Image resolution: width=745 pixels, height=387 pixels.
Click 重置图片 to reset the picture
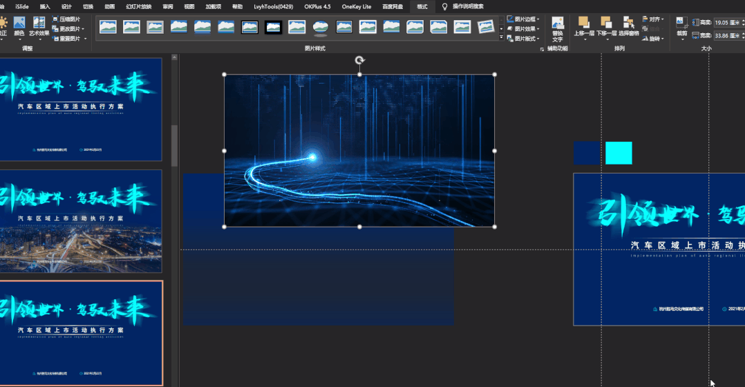pos(69,39)
